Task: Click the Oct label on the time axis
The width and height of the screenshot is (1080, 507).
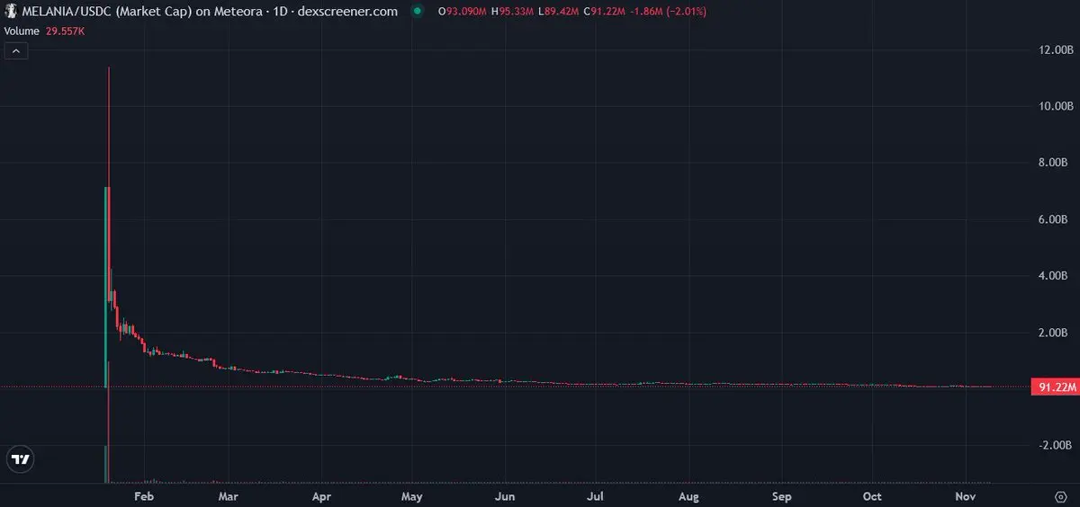Action: tap(872, 496)
